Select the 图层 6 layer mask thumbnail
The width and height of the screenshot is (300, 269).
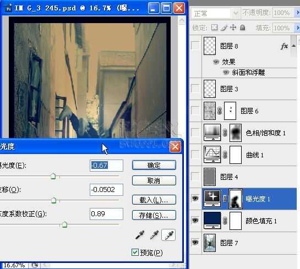coord(230,111)
